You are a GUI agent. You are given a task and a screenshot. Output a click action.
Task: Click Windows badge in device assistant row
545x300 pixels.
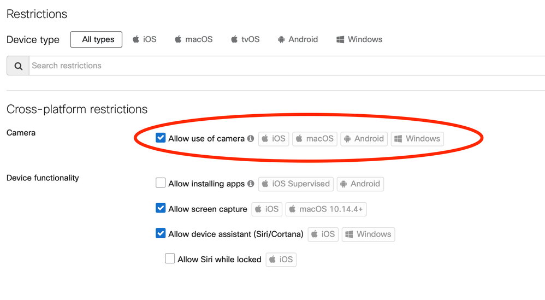click(x=368, y=234)
